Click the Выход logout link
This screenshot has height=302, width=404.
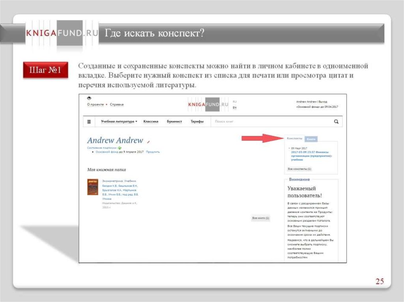(x=323, y=102)
